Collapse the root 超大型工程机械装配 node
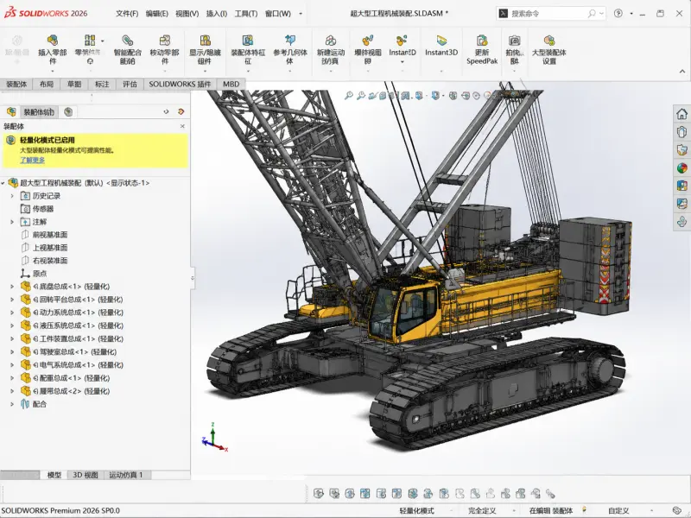The image size is (691, 518). click(x=3, y=183)
